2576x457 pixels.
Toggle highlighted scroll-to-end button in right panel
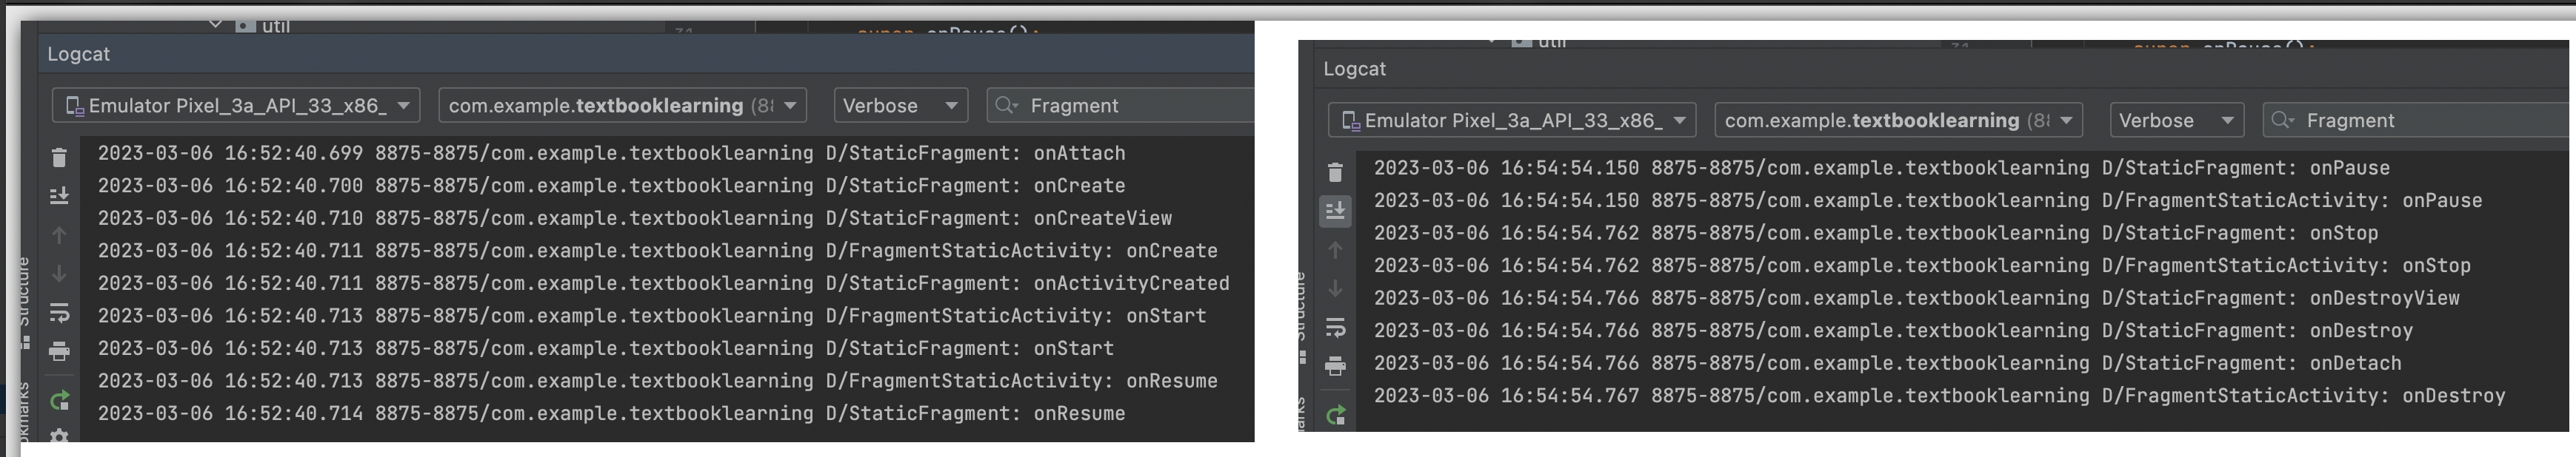[x=1335, y=211]
